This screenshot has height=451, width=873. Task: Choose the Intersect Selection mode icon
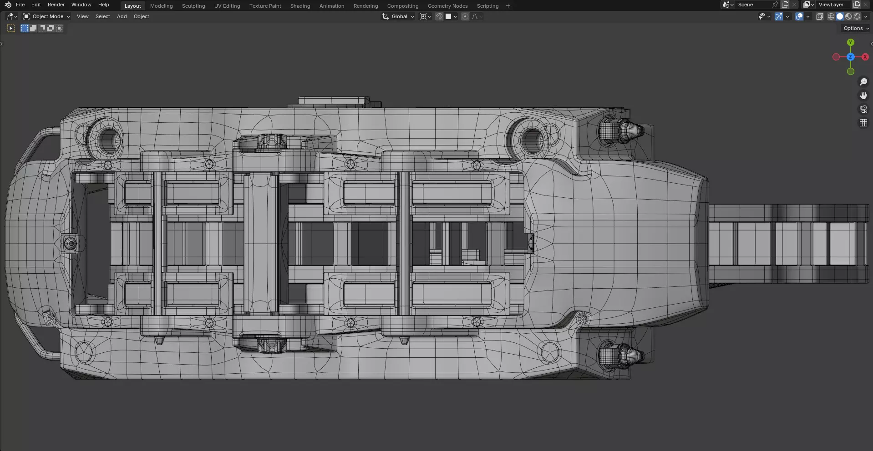[59, 28]
